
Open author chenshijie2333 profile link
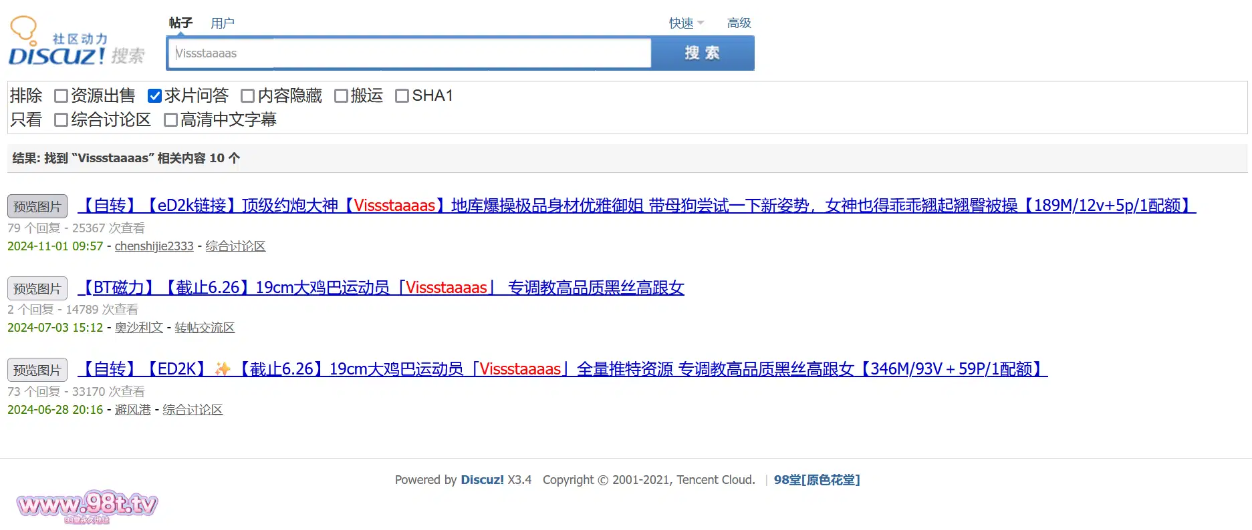tap(154, 246)
